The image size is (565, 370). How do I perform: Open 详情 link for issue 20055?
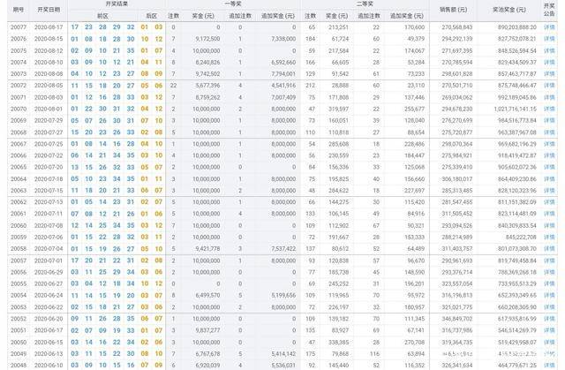[549, 283]
